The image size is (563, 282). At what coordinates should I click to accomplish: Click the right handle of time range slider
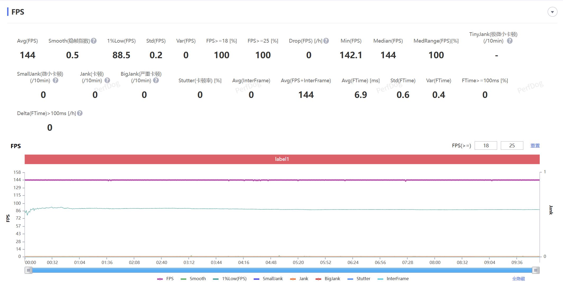535,270
